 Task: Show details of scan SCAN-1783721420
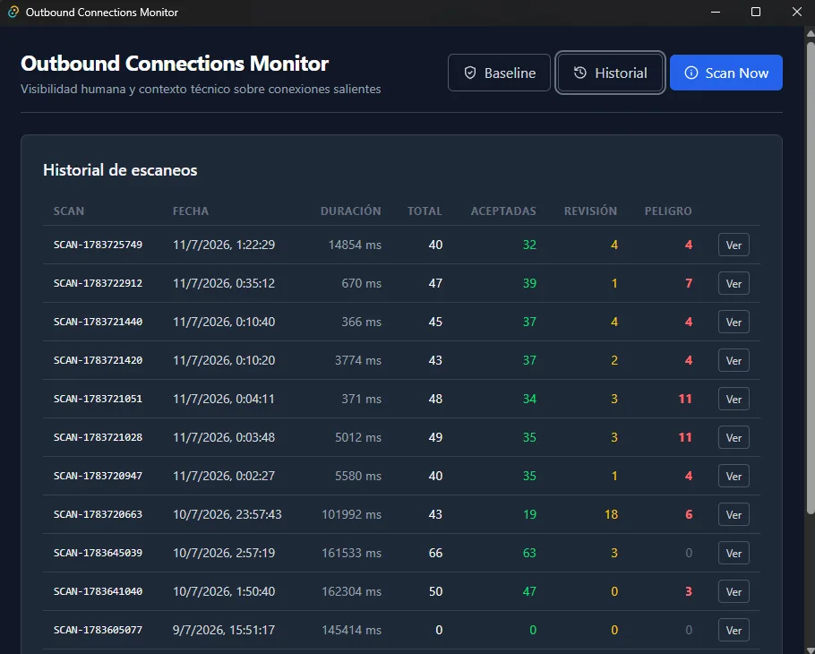coord(733,360)
